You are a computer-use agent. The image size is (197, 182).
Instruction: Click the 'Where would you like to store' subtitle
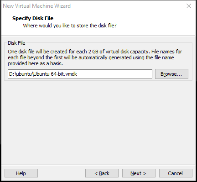pyautogui.click(x=70, y=26)
